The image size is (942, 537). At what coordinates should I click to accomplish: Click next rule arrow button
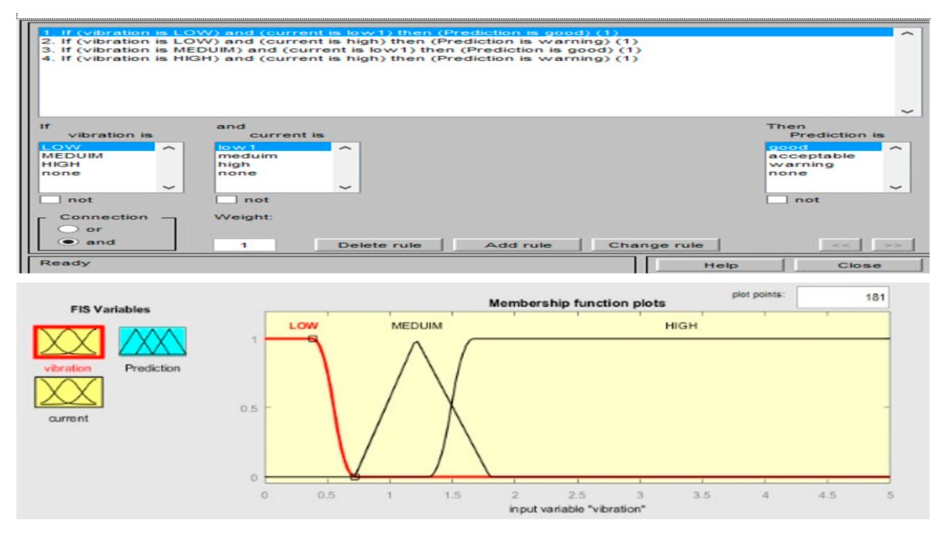click(893, 245)
